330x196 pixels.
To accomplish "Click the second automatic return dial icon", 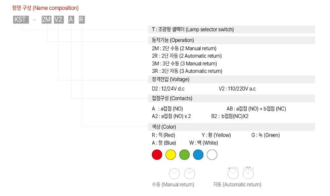I will (248, 173).
